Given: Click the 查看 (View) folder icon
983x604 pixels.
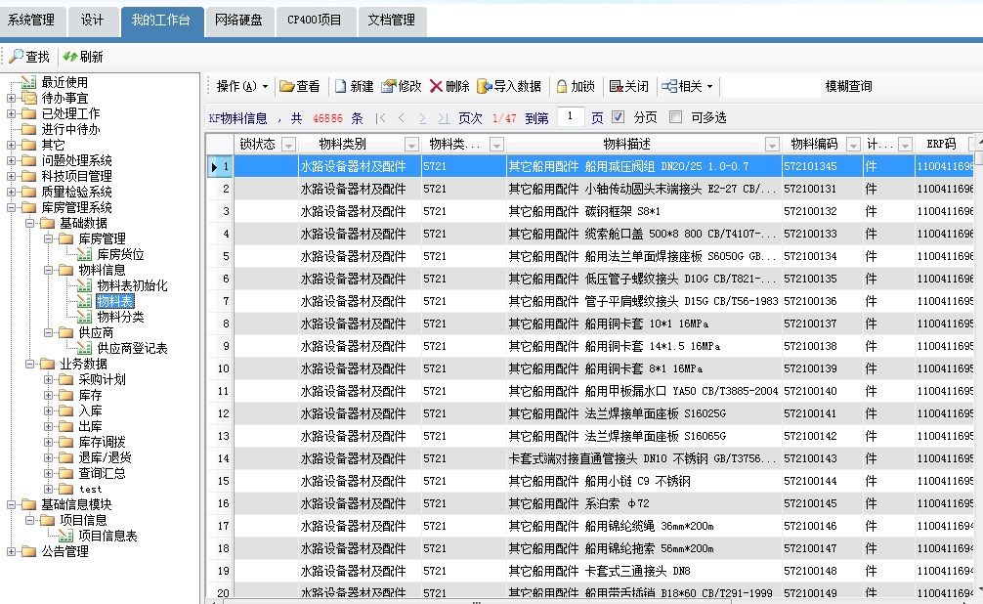Looking at the screenshot, I should pyautogui.click(x=287, y=86).
